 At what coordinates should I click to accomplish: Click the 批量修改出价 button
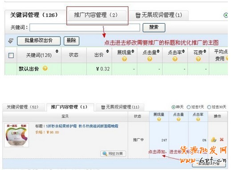pyautogui.click(x=39, y=41)
